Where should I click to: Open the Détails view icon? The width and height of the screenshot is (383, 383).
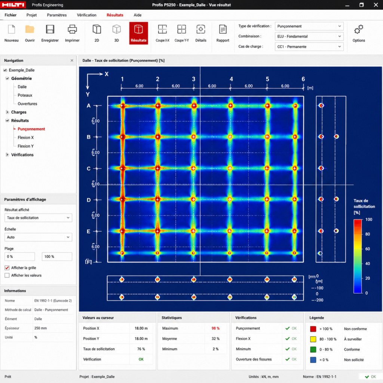click(x=201, y=29)
